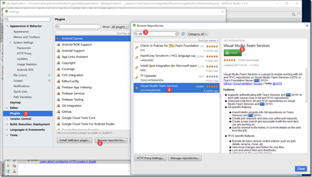The image size is (312, 177).
Task: Click Browse repositories button
Action: (111, 140)
